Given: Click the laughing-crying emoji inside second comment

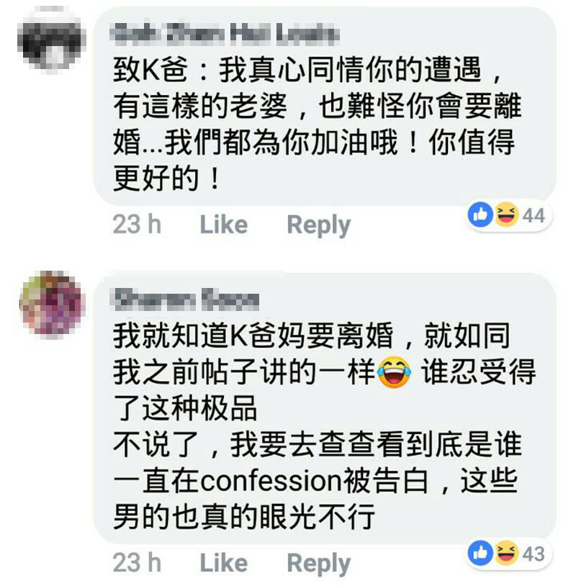Looking at the screenshot, I should 394,372.
